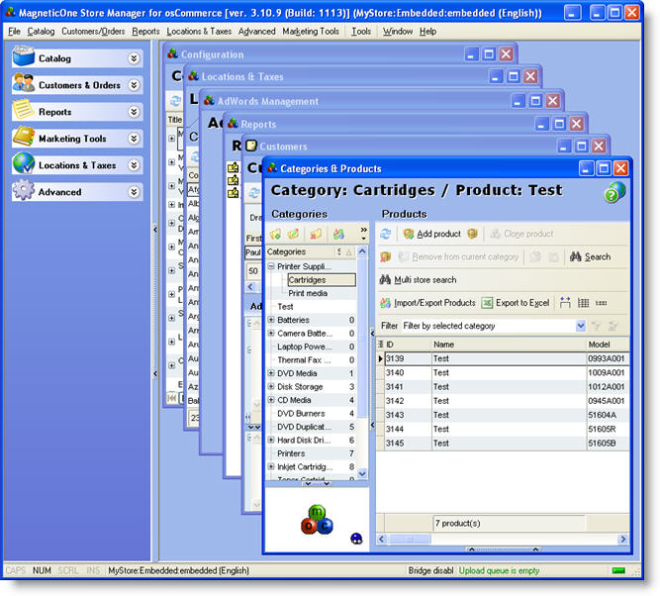Click the delete product icon left of Remove

(x=386, y=256)
